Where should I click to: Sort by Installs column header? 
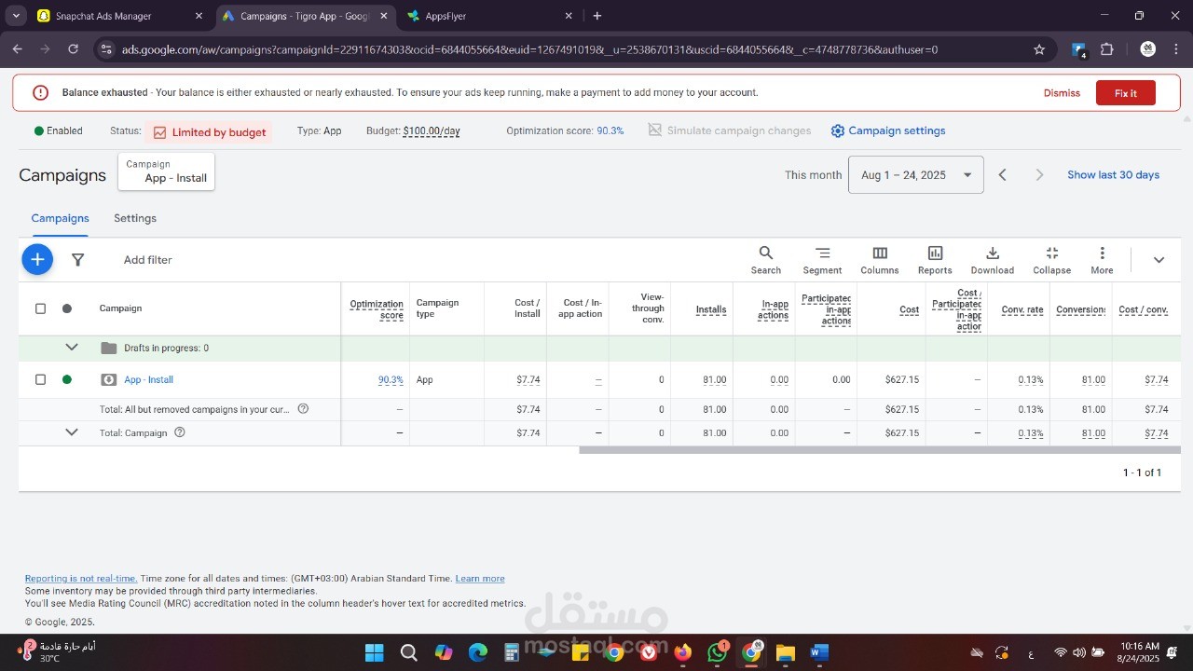tap(711, 309)
